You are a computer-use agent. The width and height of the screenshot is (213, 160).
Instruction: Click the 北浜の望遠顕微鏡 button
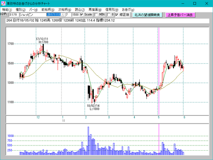pos(147,15)
